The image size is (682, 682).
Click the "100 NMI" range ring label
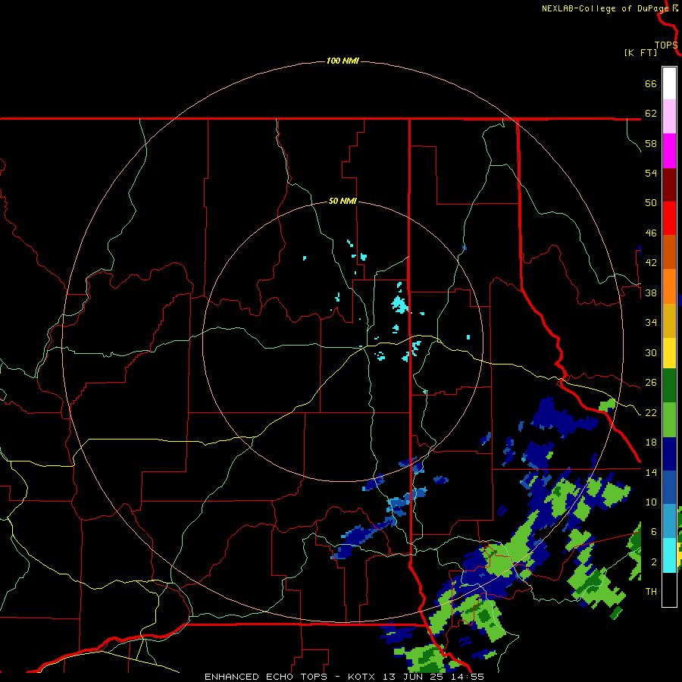pyautogui.click(x=343, y=61)
